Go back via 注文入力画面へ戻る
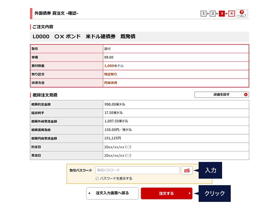This screenshot has height=209, width=278. coord(112,193)
